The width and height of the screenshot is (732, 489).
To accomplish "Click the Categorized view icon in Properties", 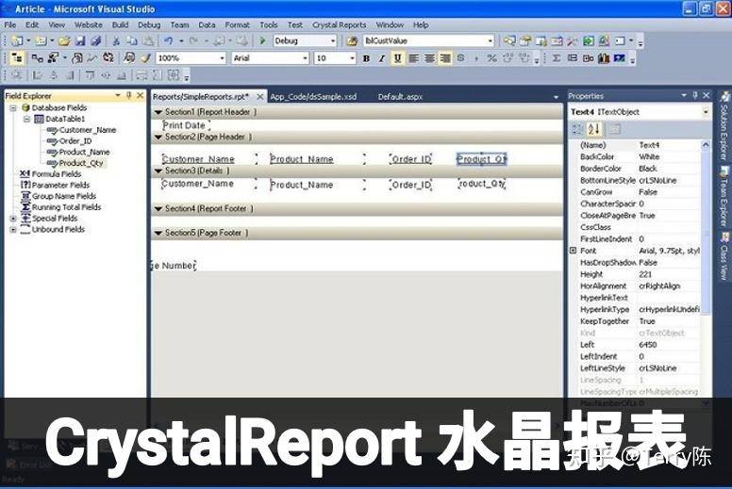I will click(x=578, y=129).
